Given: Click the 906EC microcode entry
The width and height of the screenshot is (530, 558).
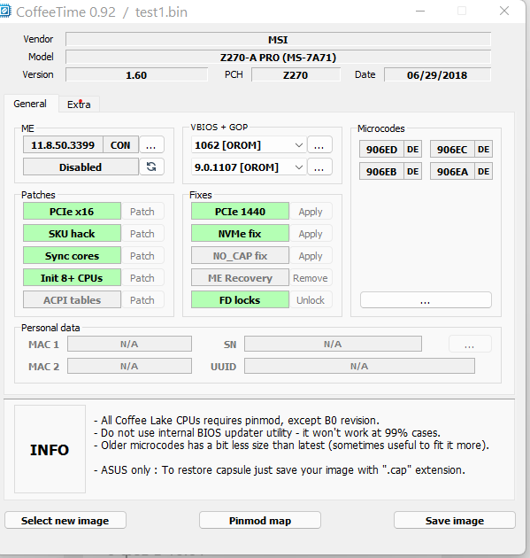Looking at the screenshot, I should (x=452, y=149).
